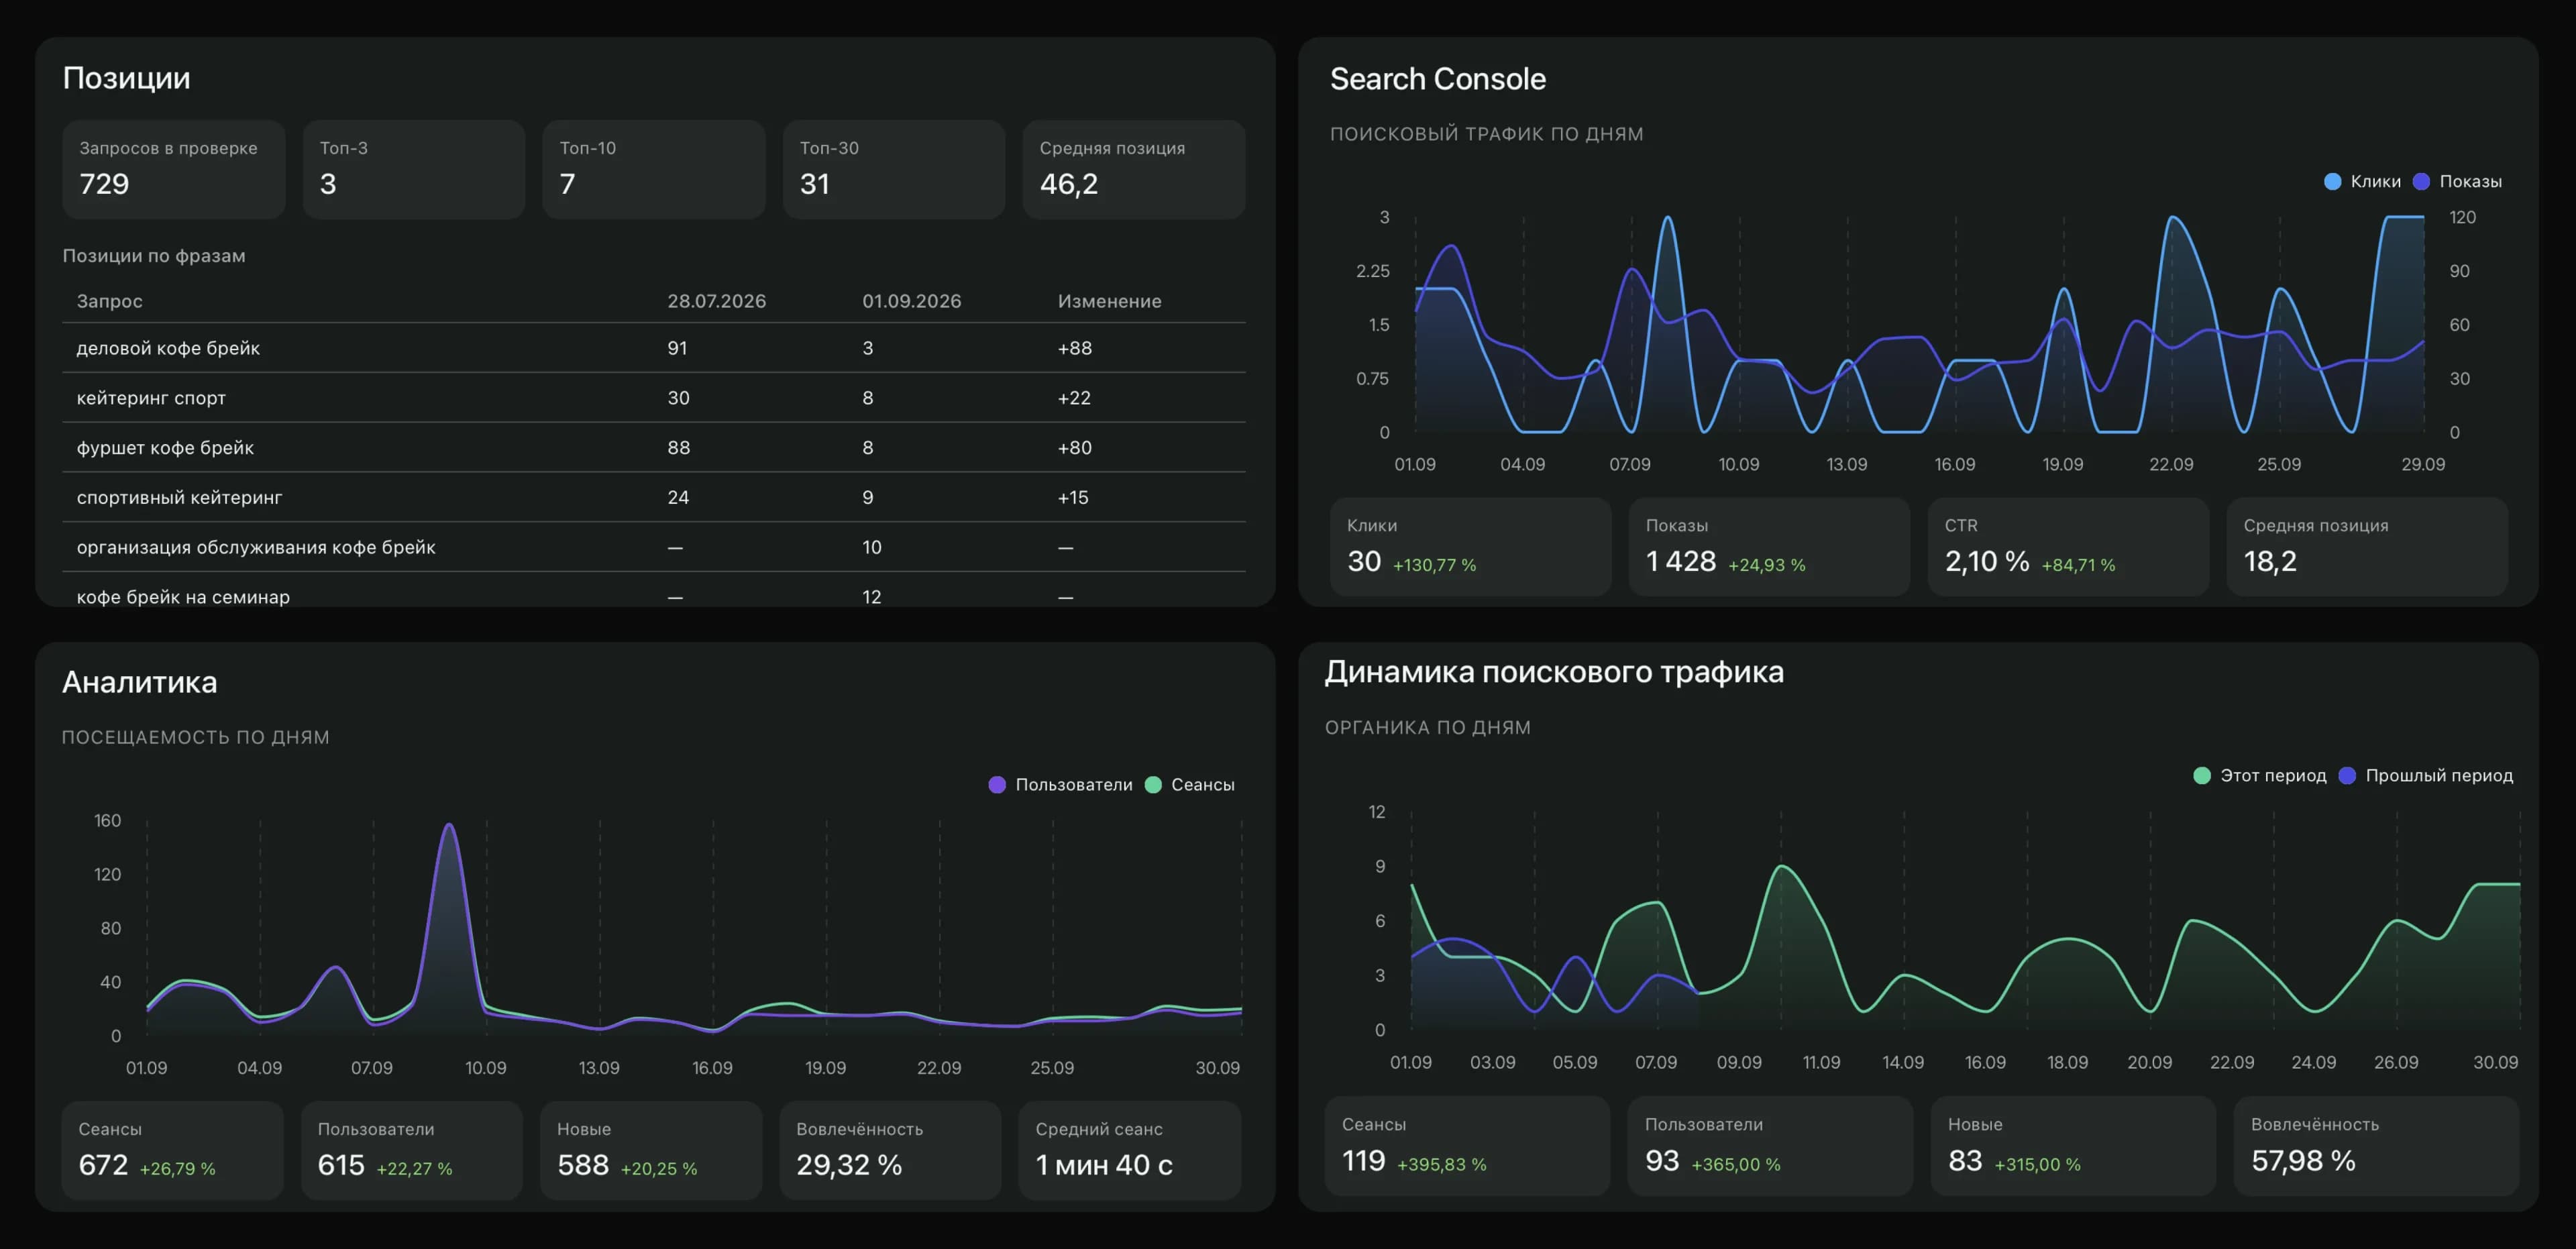Toggle the Пользователи legend marker in Аналитика

(x=997, y=785)
